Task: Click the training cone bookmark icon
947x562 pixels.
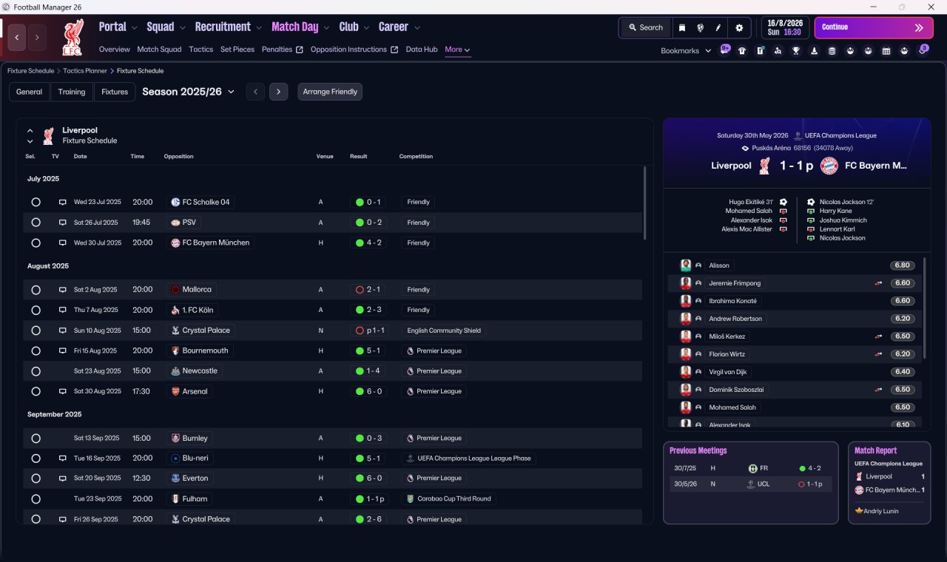Action: [x=814, y=51]
